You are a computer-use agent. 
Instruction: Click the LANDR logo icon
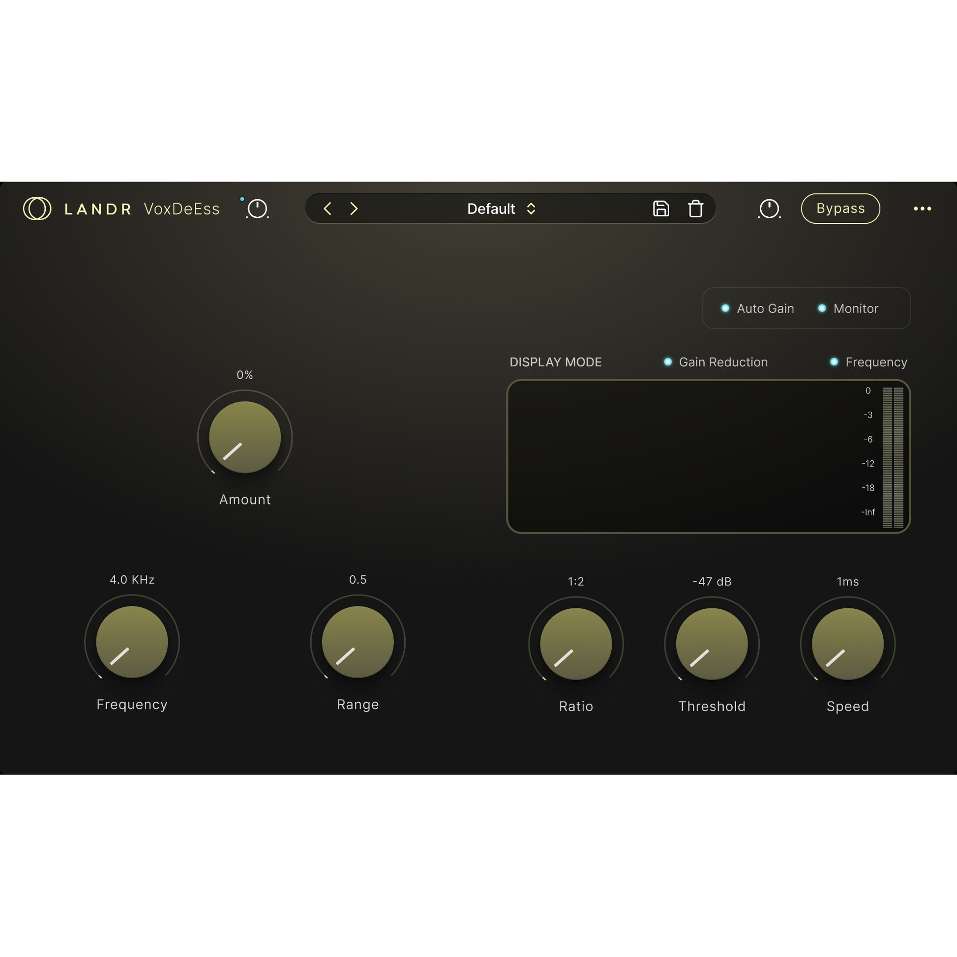click(37, 209)
